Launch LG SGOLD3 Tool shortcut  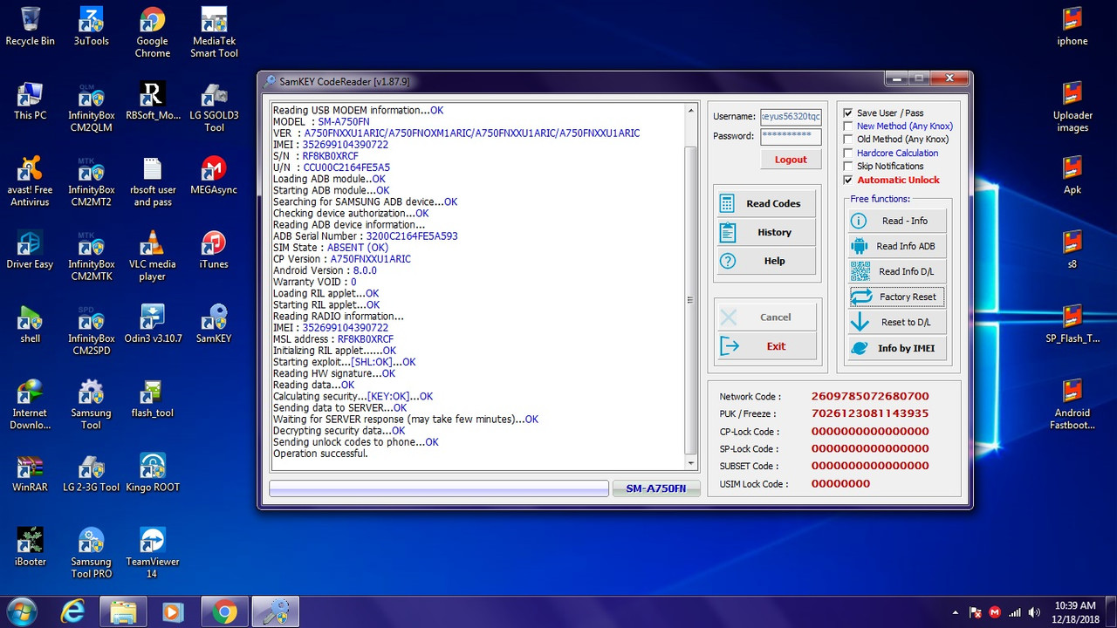(214, 106)
